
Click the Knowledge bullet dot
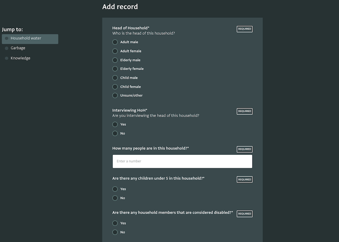pos(6,58)
